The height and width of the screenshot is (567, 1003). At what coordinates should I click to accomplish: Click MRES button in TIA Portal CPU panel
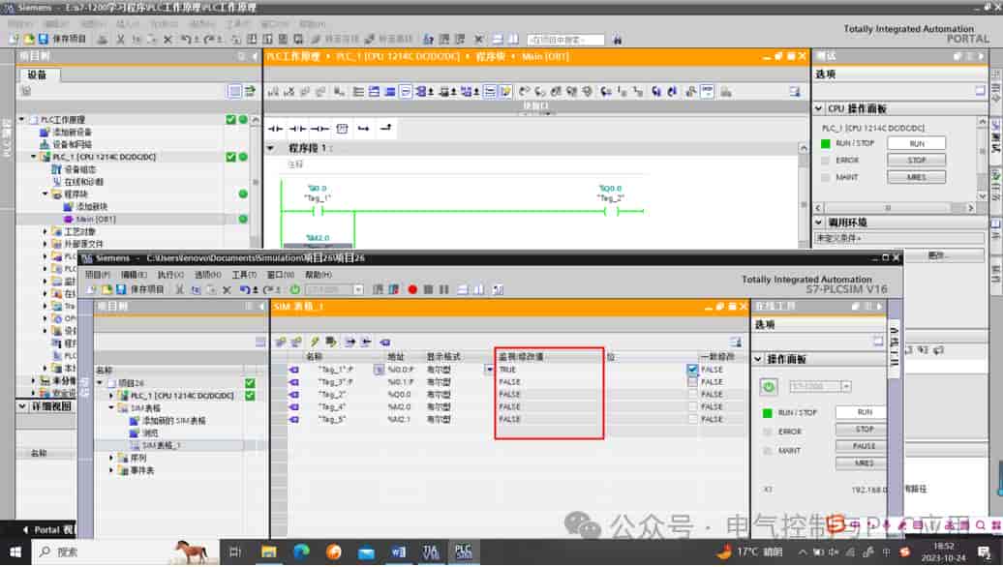tap(916, 177)
